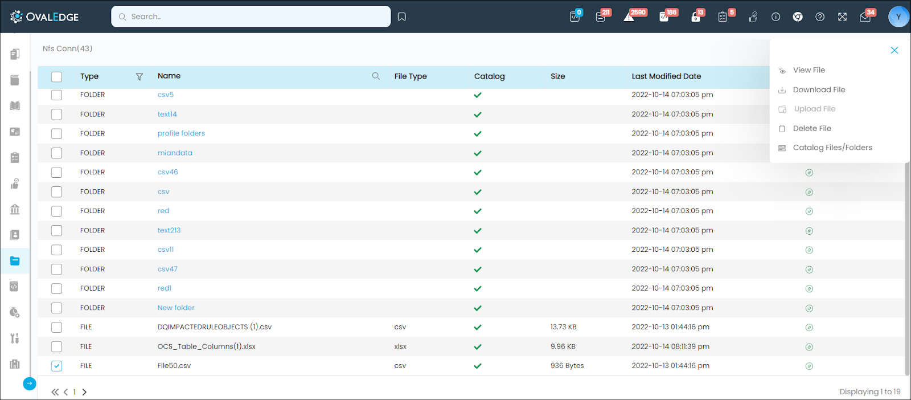
Task: Open the documents icon in left sidebar
Action: [15, 54]
